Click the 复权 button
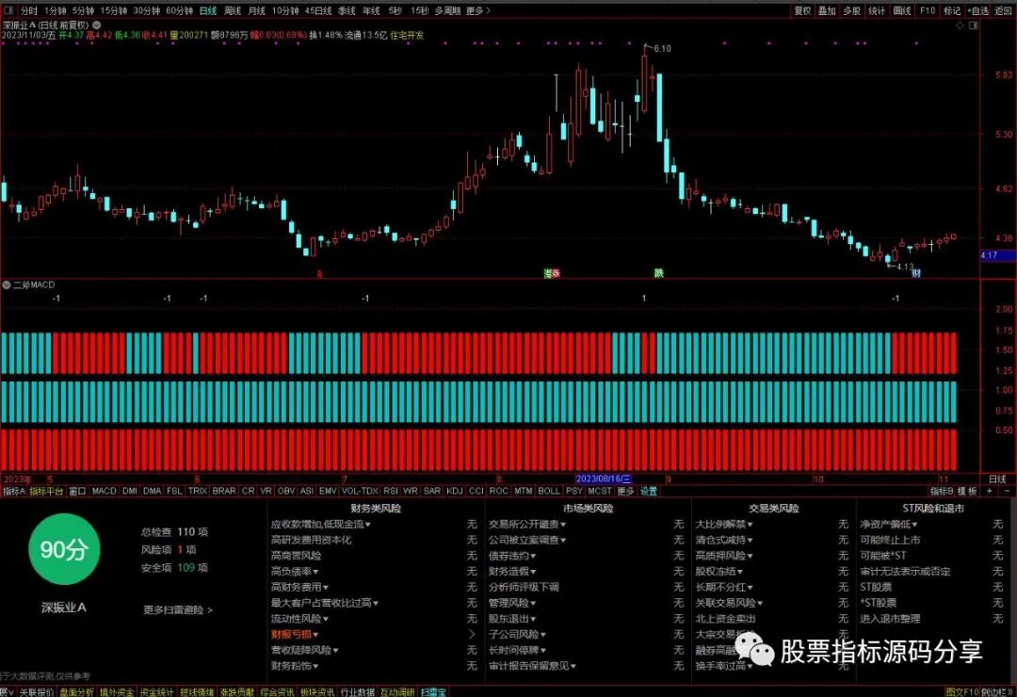Image resolution: width=1017 pixels, height=697 pixels. [x=803, y=11]
